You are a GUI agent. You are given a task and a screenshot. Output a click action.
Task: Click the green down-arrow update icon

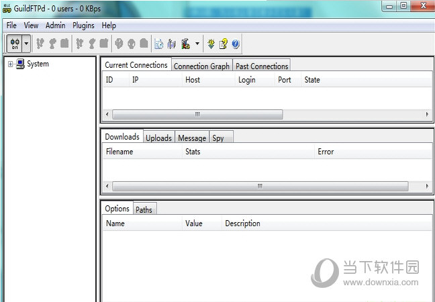tap(211, 44)
